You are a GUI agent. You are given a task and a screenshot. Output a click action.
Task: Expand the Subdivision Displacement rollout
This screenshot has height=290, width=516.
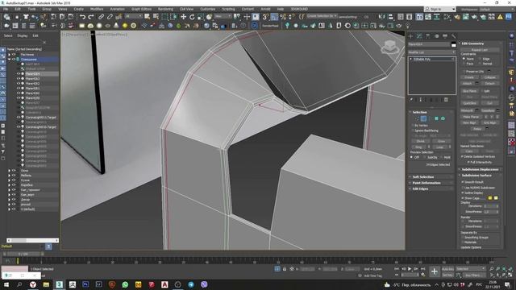click(x=480, y=169)
